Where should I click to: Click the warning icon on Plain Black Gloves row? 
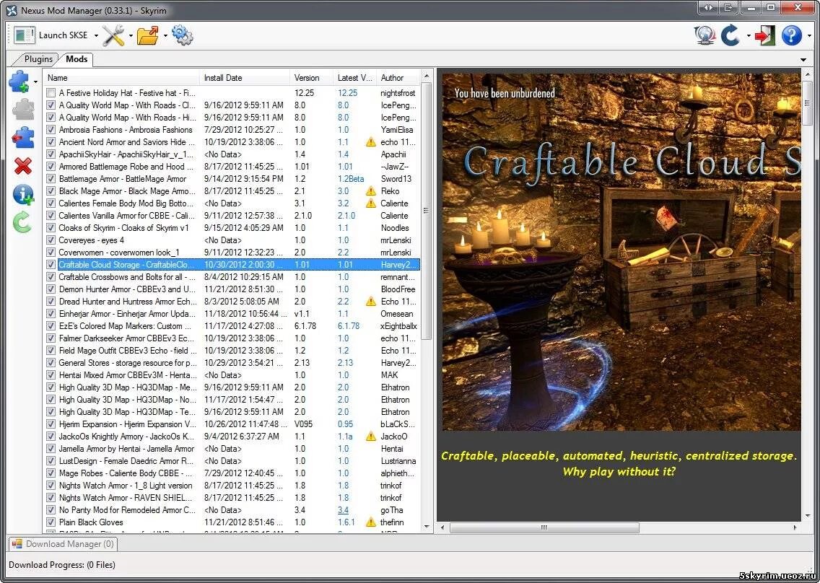tap(371, 522)
